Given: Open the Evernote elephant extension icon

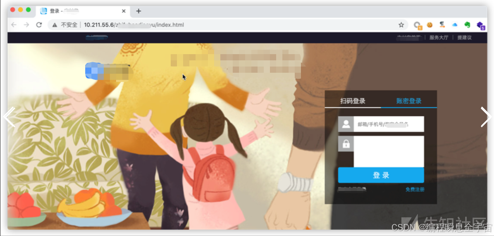Looking at the screenshot, I should click(467, 25).
